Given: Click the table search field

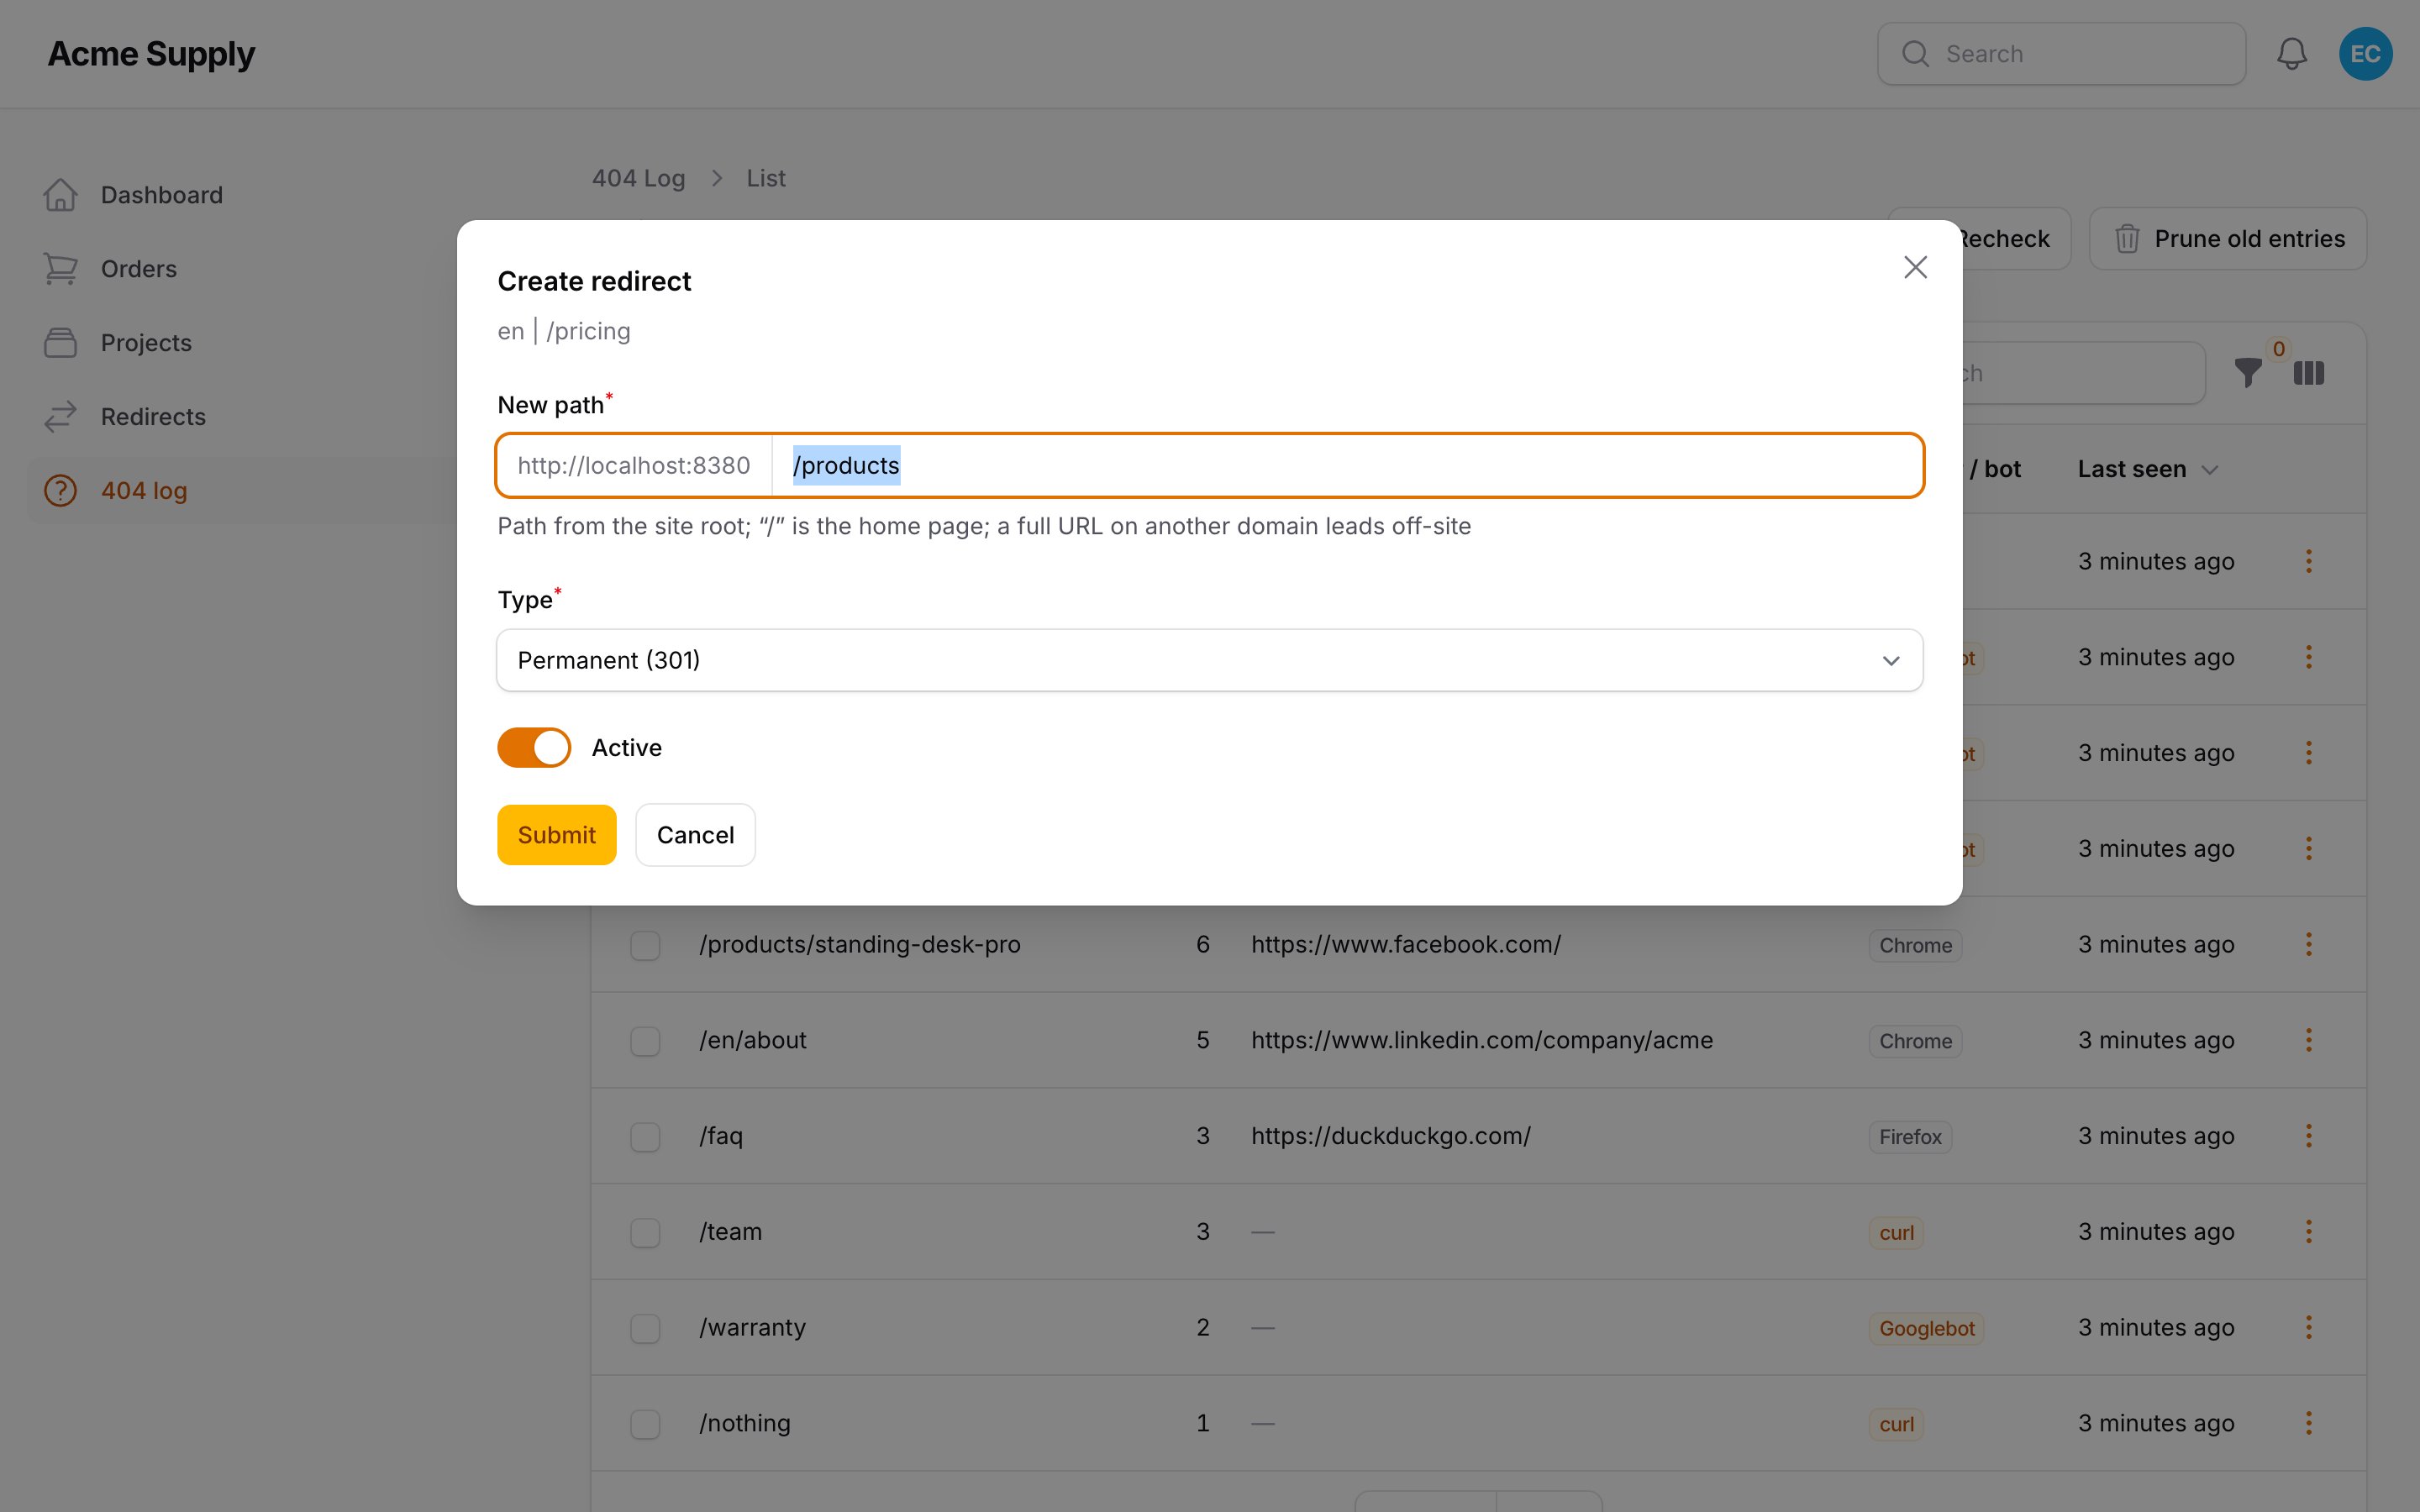Looking at the screenshot, I should (x=2083, y=373).
